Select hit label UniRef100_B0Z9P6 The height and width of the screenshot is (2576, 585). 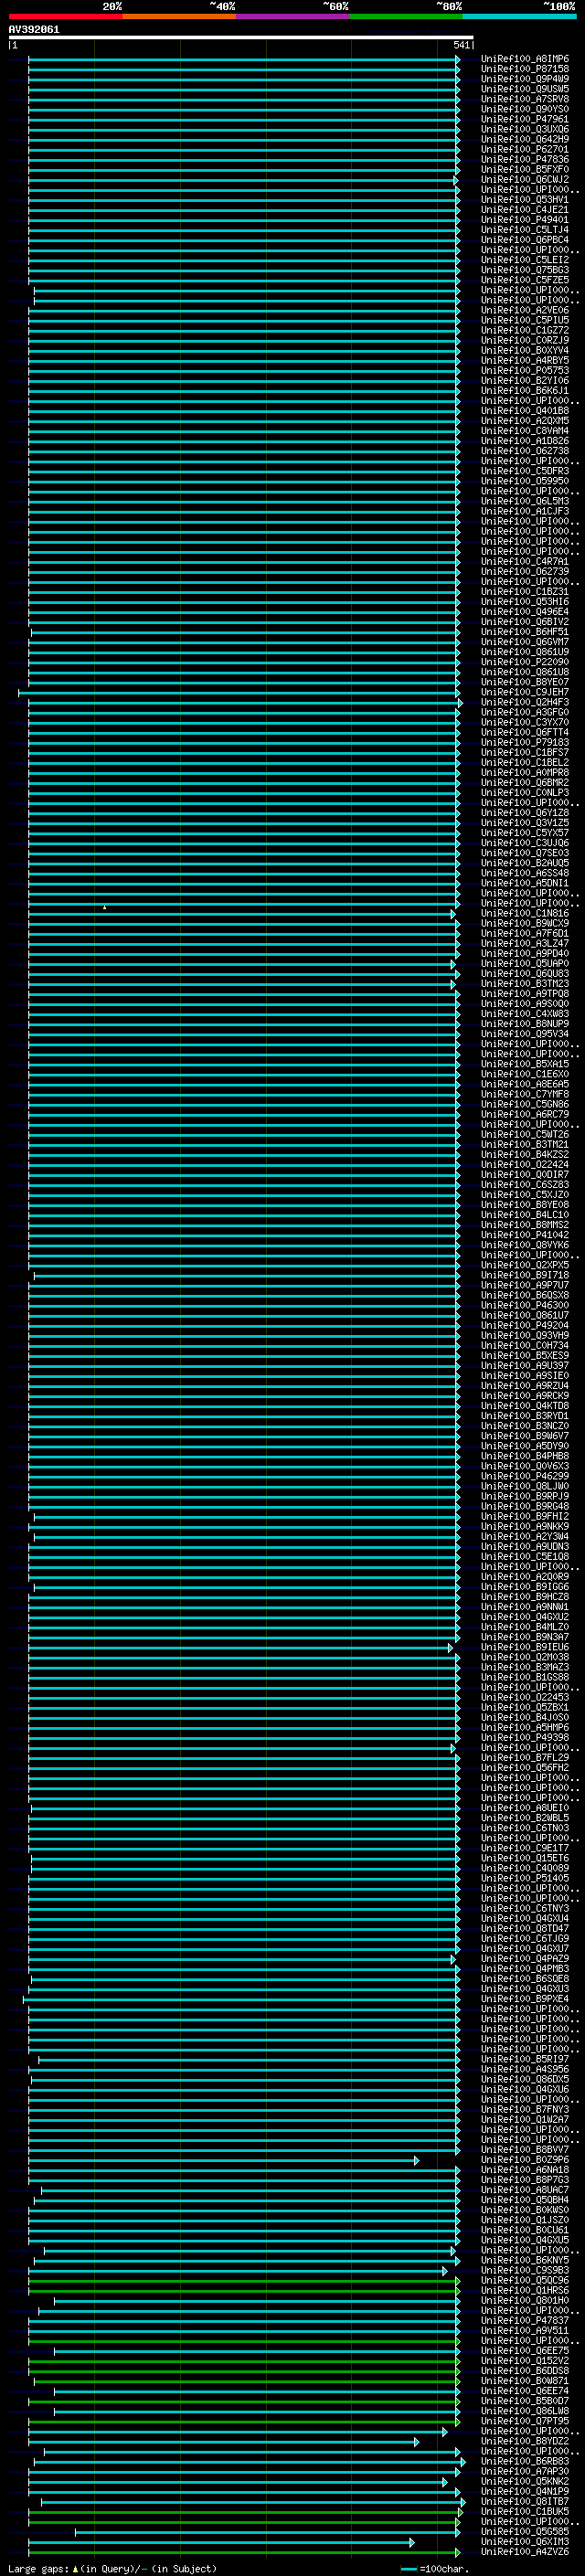click(x=525, y=2161)
